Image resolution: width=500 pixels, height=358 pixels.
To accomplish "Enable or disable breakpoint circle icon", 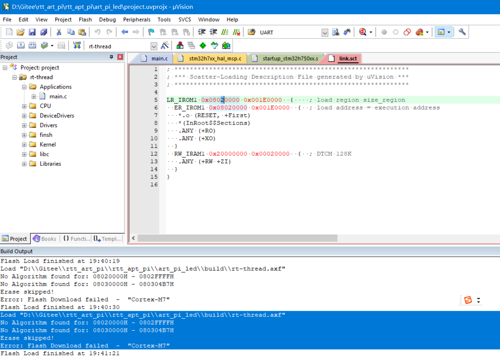I will (x=396, y=32).
